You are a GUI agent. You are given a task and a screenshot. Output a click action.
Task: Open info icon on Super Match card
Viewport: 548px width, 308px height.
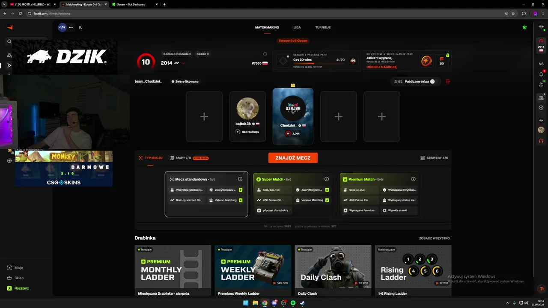[x=327, y=179]
